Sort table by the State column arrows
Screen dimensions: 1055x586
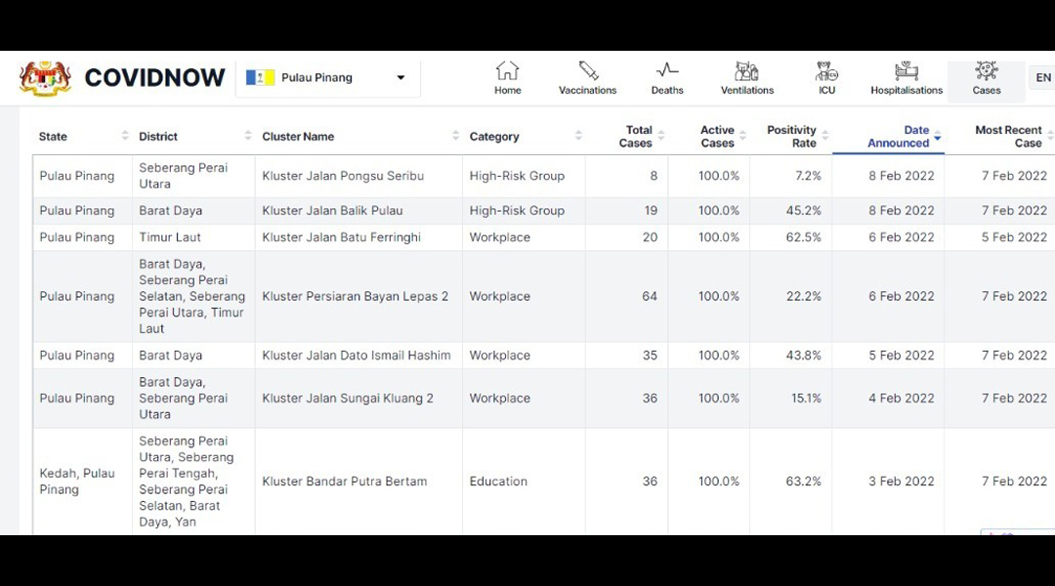[x=124, y=136]
